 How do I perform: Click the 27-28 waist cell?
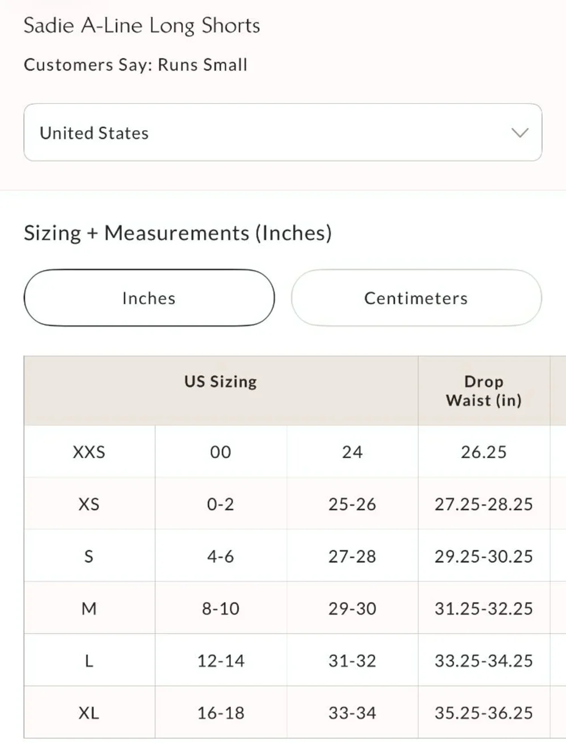[x=352, y=556]
